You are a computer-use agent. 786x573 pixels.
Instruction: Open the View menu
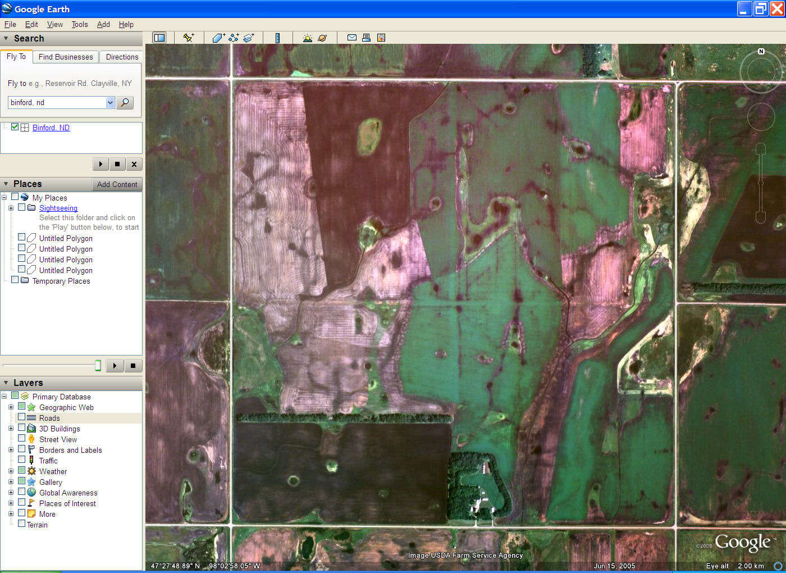[55, 24]
